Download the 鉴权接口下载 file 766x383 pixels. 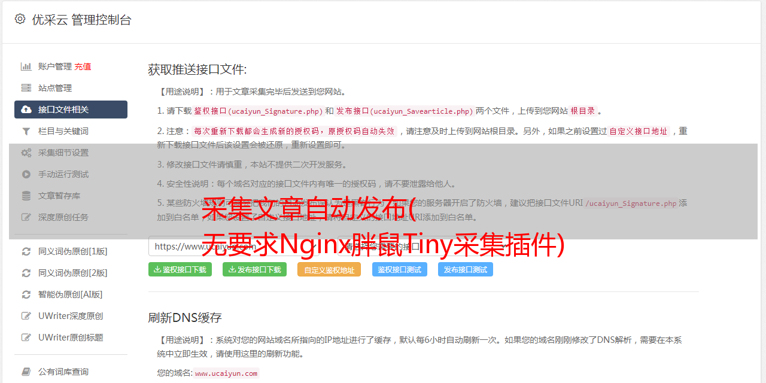(180, 269)
